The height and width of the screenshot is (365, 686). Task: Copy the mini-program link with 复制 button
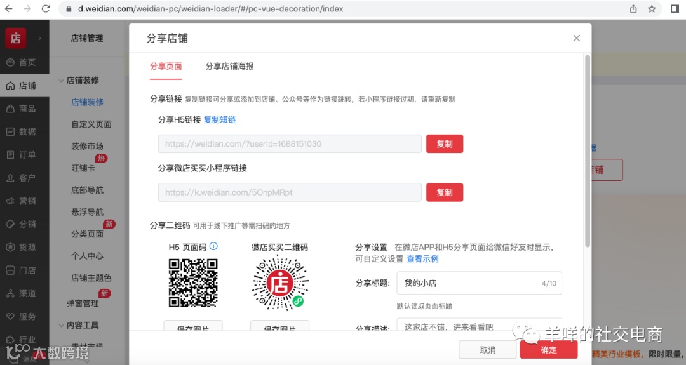(x=445, y=192)
